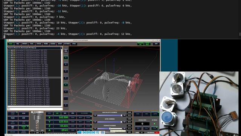Click the ESTOP RESET button
Viewport: 241px width, 136px height.
pos(147,44)
